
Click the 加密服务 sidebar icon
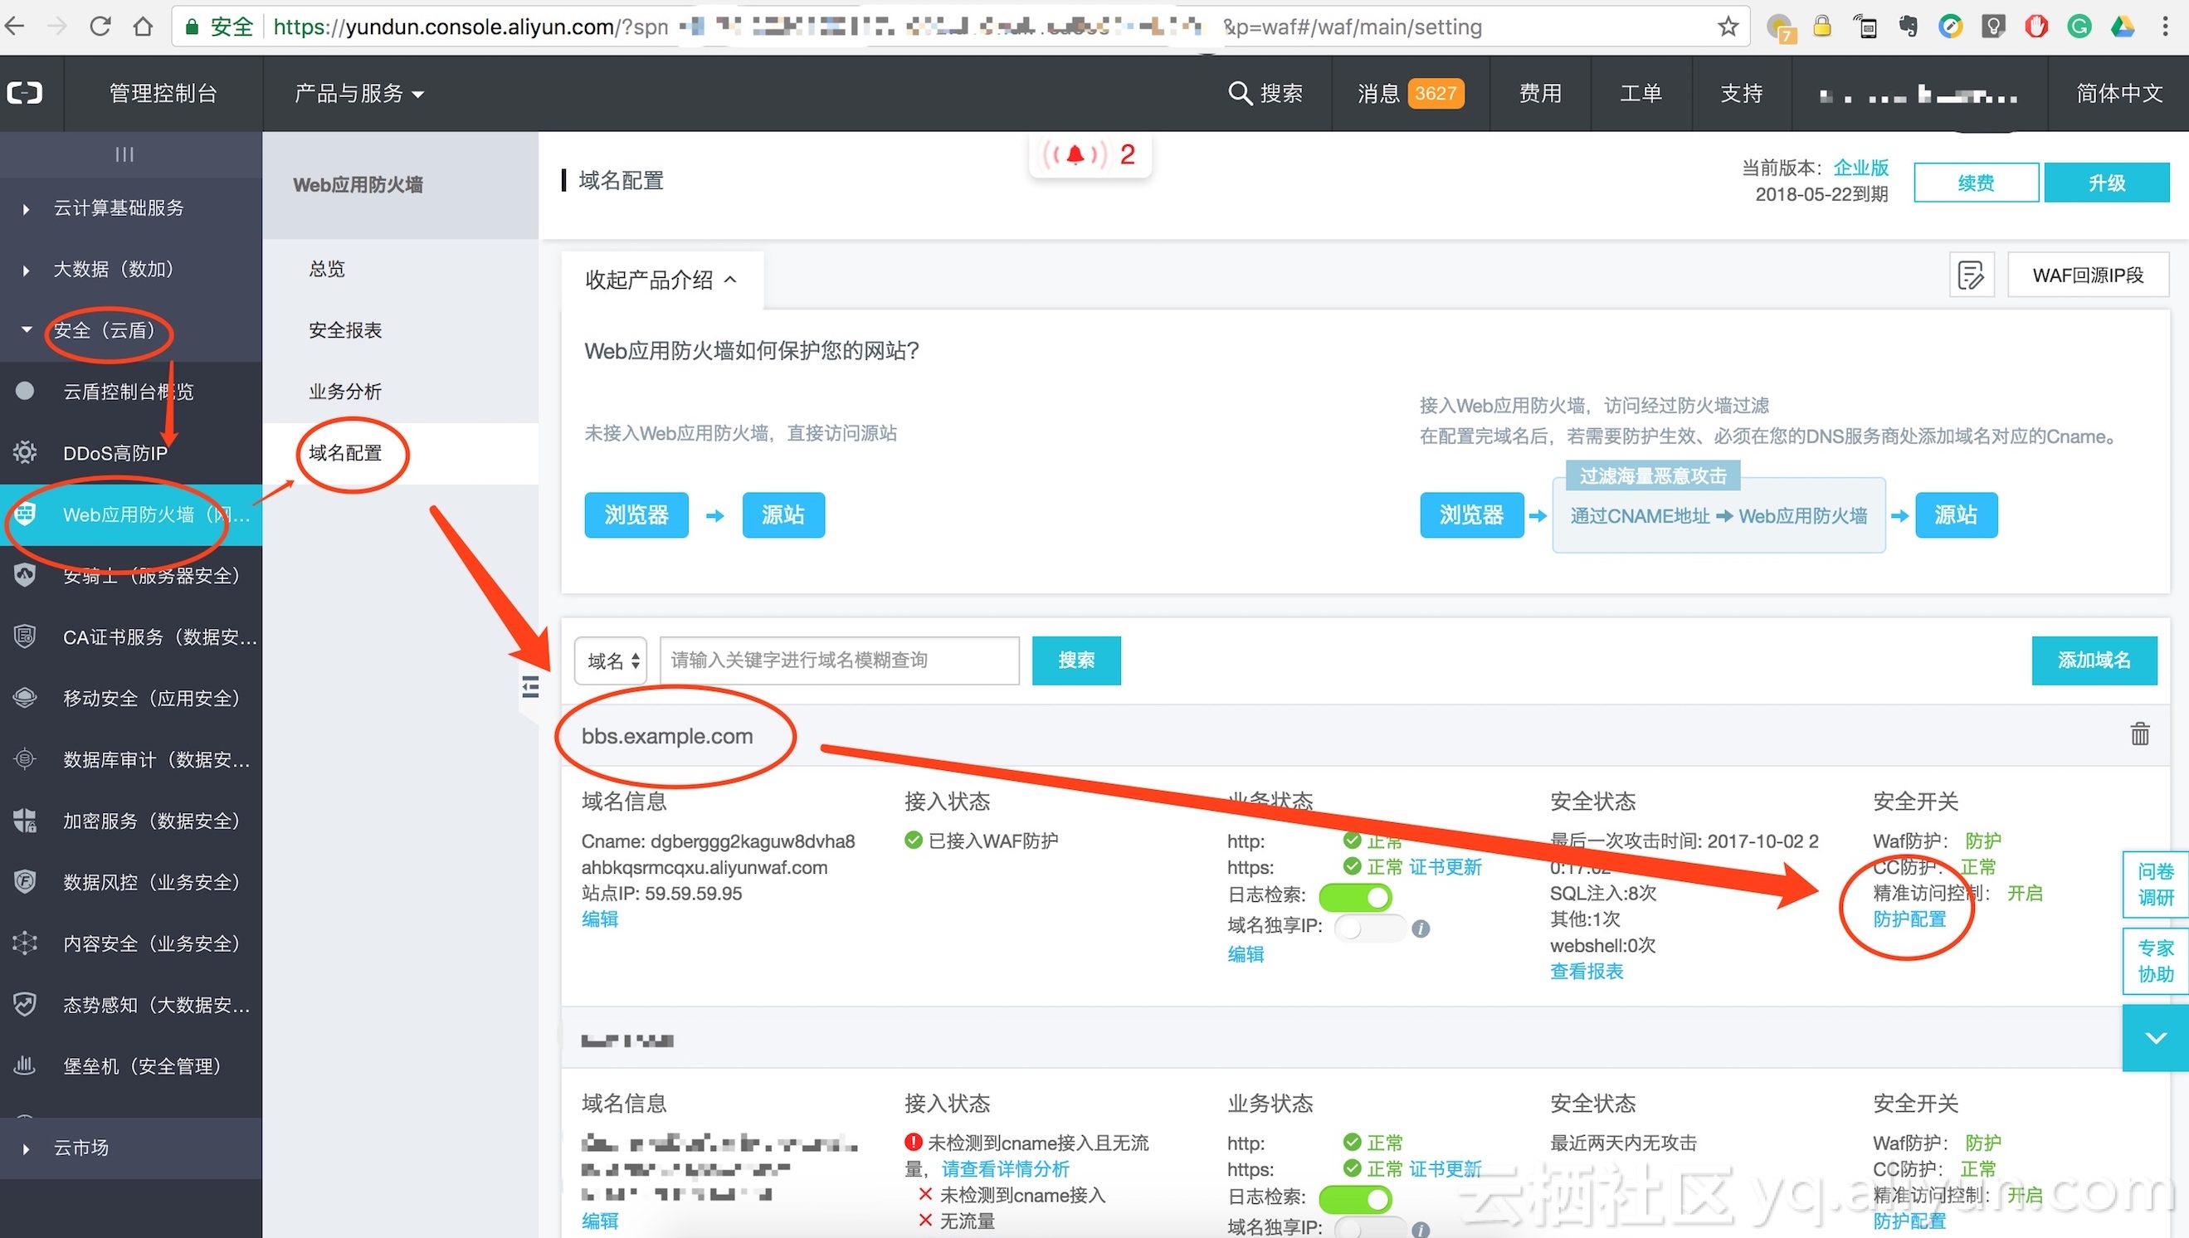(x=25, y=821)
